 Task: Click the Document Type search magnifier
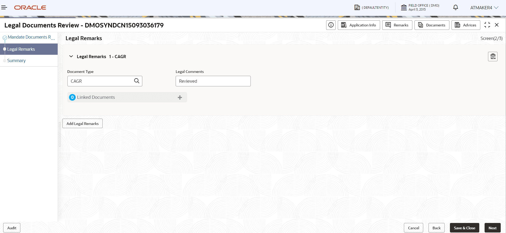(x=136, y=81)
